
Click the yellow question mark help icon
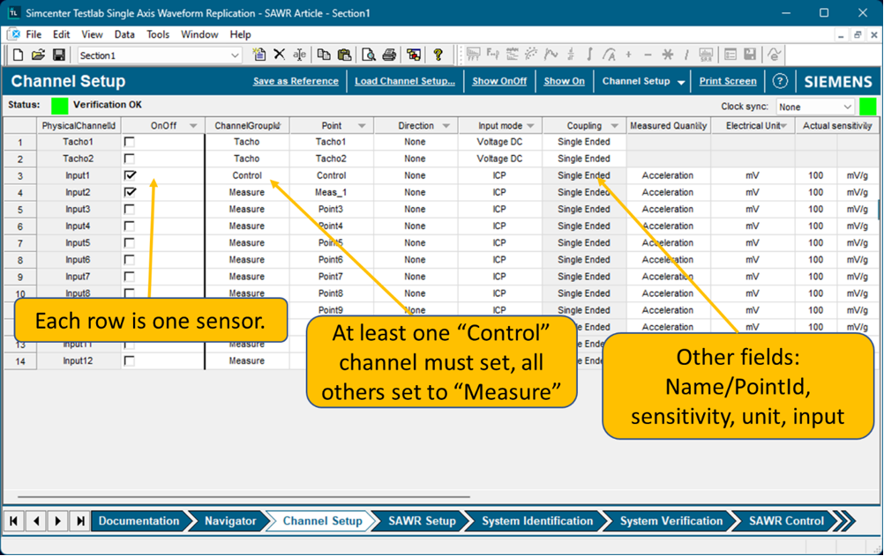pyautogui.click(x=438, y=55)
